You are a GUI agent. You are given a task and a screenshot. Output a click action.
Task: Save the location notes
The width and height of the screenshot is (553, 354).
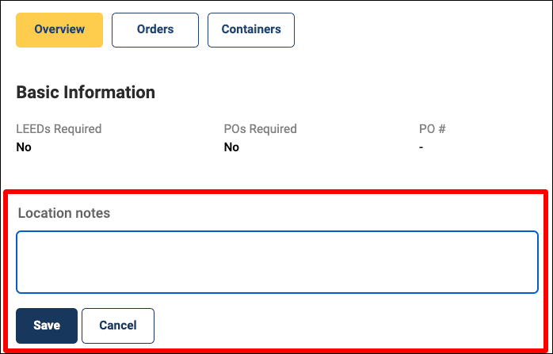point(47,325)
